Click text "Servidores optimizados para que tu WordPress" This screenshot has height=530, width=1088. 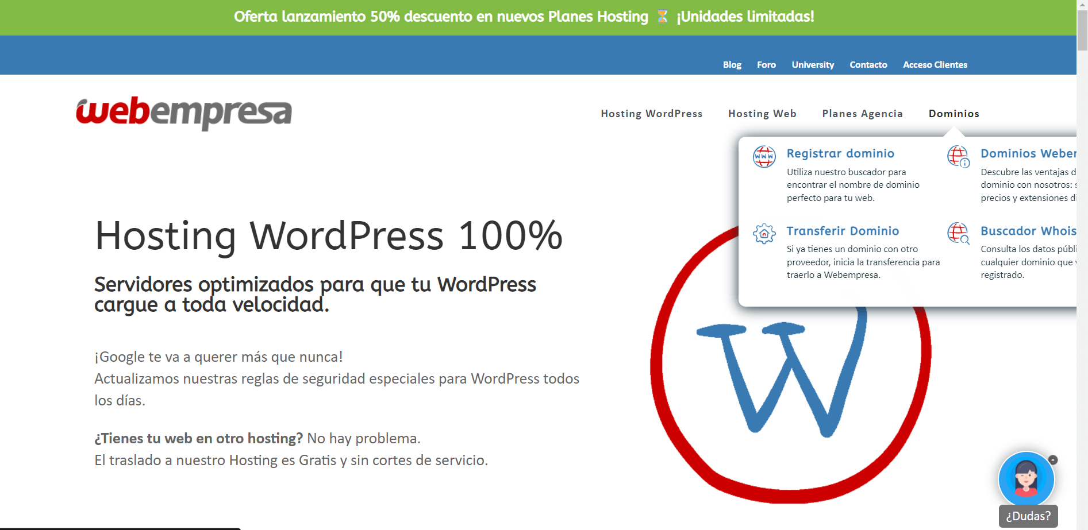315,284
